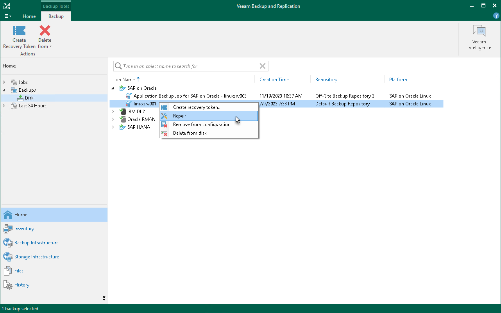Image resolution: width=501 pixels, height=313 pixels.
Task: Click the 11/19/2023 10:37 AM creation time
Action: tap(281, 96)
